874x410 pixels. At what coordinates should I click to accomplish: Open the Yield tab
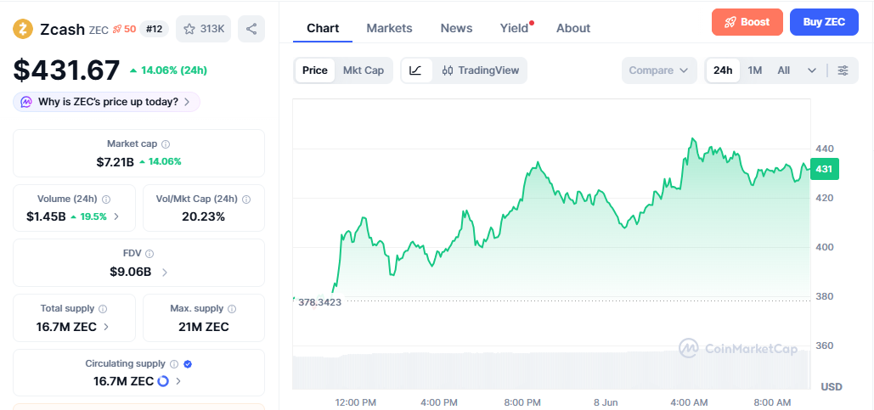[x=514, y=28]
